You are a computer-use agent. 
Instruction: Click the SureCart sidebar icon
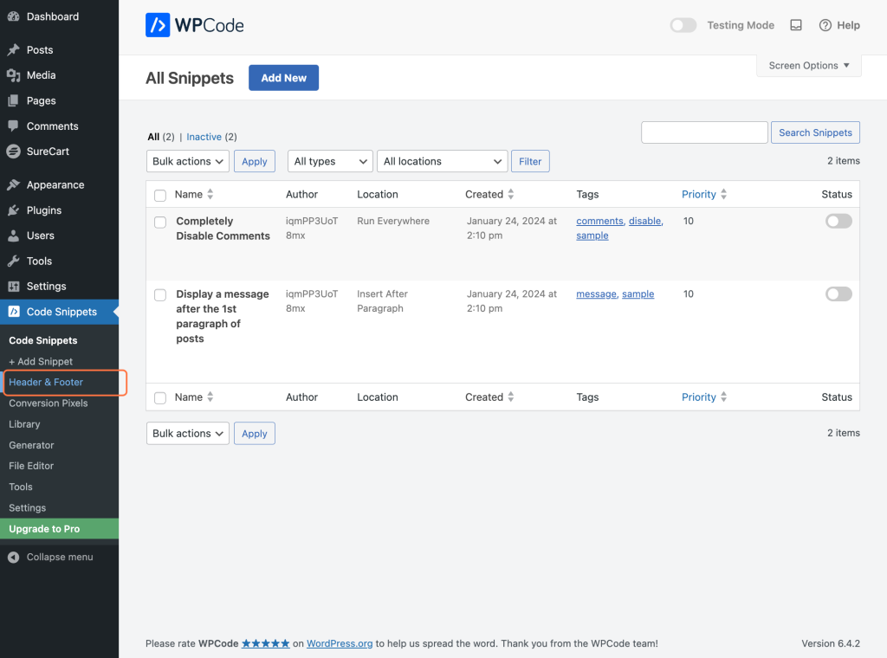tap(13, 152)
